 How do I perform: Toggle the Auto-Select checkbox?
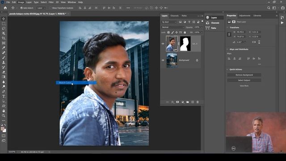(x=21, y=8)
